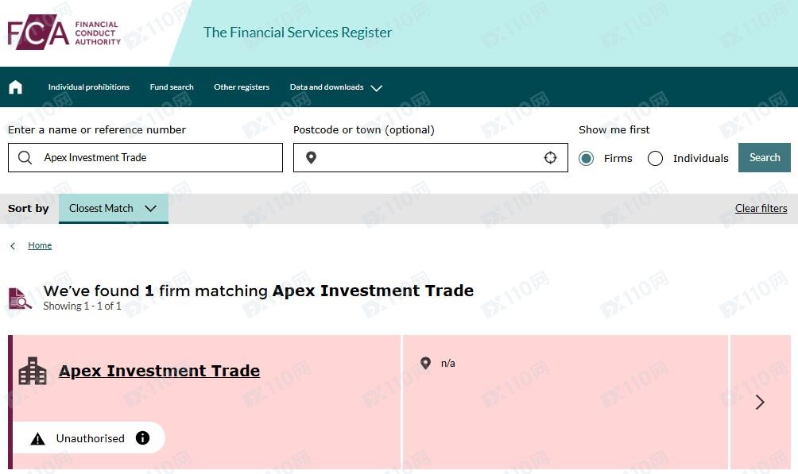Open the Fund search menu item
Image resolution: width=798 pixels, height=474 pixels.
point(172,87)
